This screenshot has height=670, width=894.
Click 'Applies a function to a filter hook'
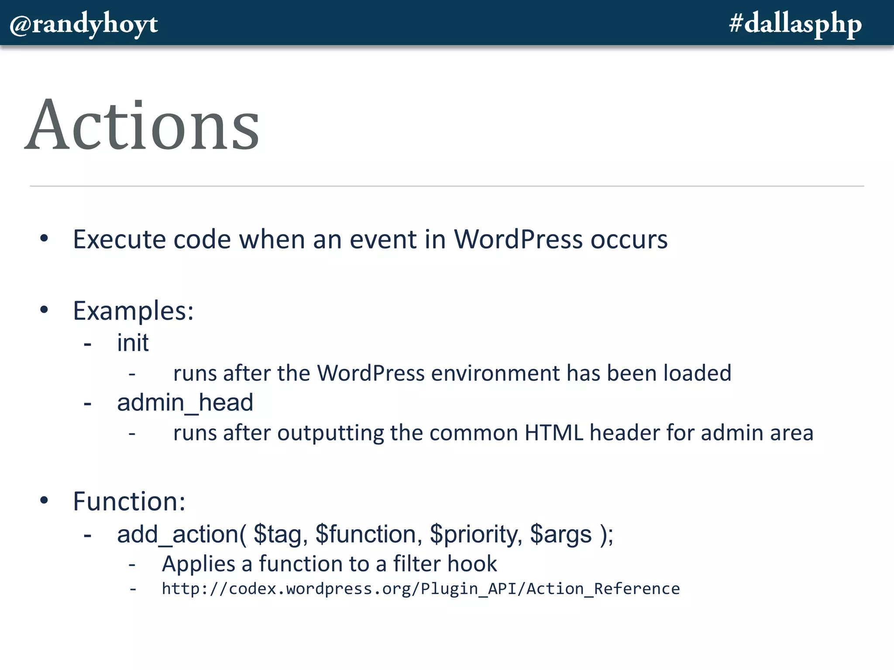329,564
